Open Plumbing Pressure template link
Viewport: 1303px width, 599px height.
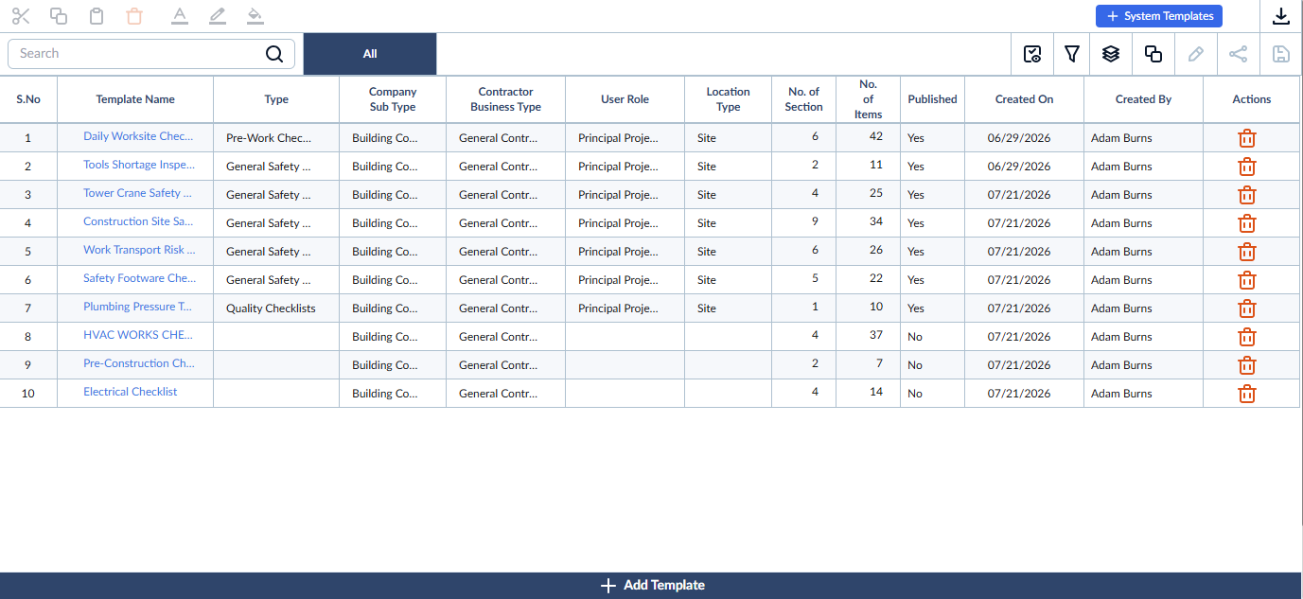click(138, 307)
